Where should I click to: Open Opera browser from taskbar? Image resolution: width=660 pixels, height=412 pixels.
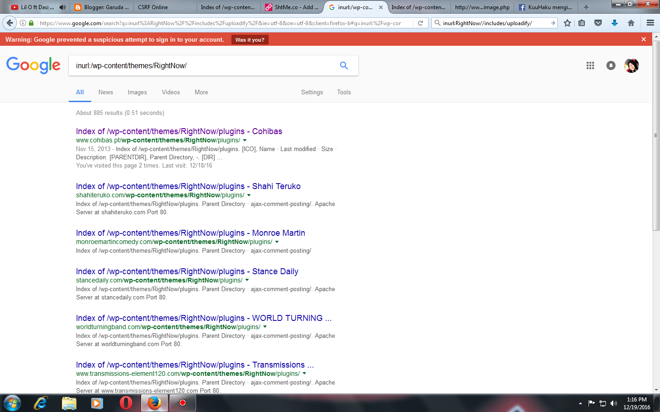click(x=126, y=403)
